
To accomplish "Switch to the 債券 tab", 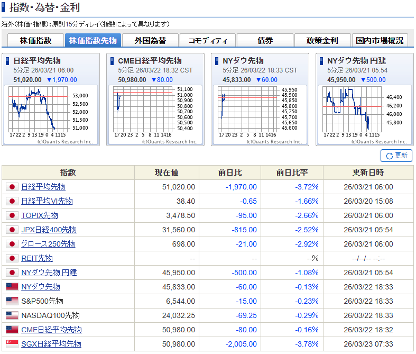I will pyautogui.click(x=265, y=40).
